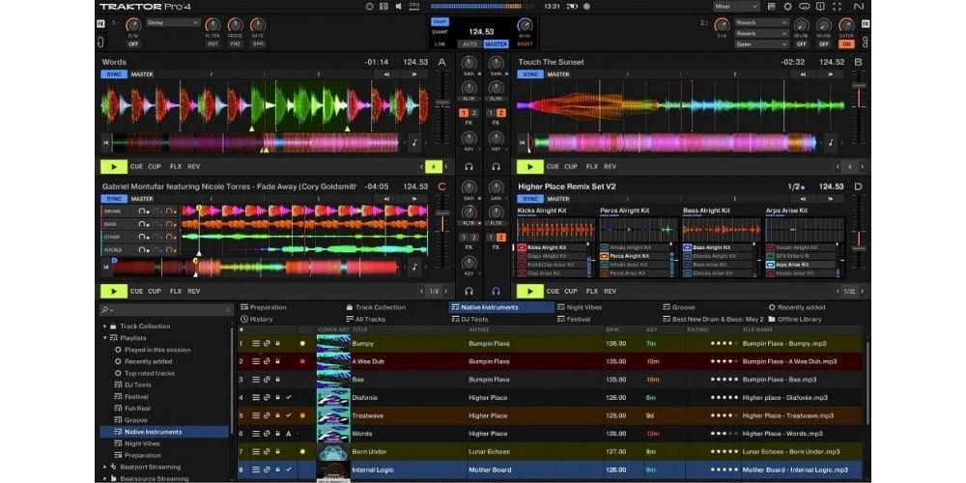Toggle MASTER on Deck C
Screen dimensions: 966x483
pyautogui.click(x=142, y=199)
